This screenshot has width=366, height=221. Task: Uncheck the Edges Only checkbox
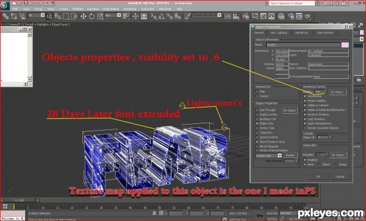pyautogui.click(x=257, y=123)
